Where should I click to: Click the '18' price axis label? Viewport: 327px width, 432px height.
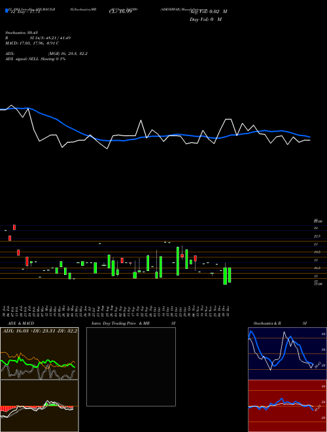316,260
